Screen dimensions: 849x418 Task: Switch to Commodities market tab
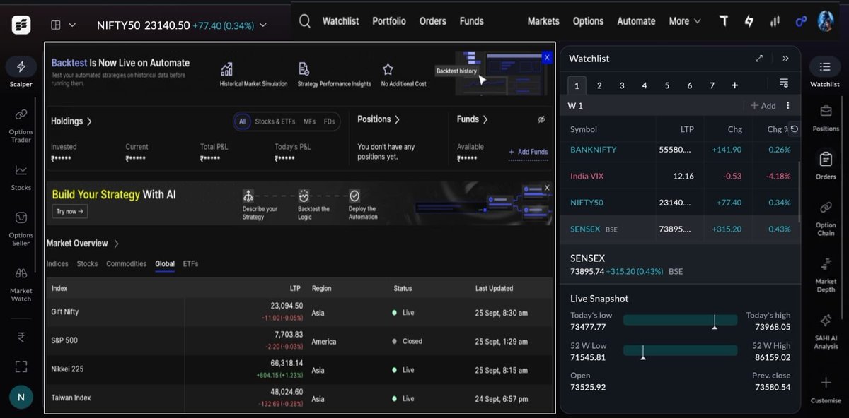pos(126,264)
